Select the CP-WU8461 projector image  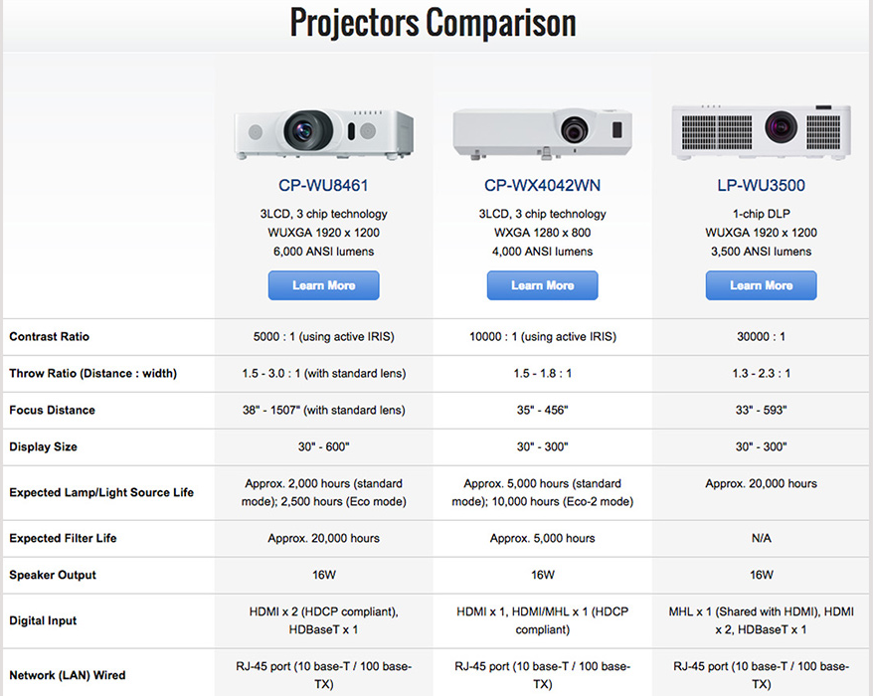pos(323,134)
